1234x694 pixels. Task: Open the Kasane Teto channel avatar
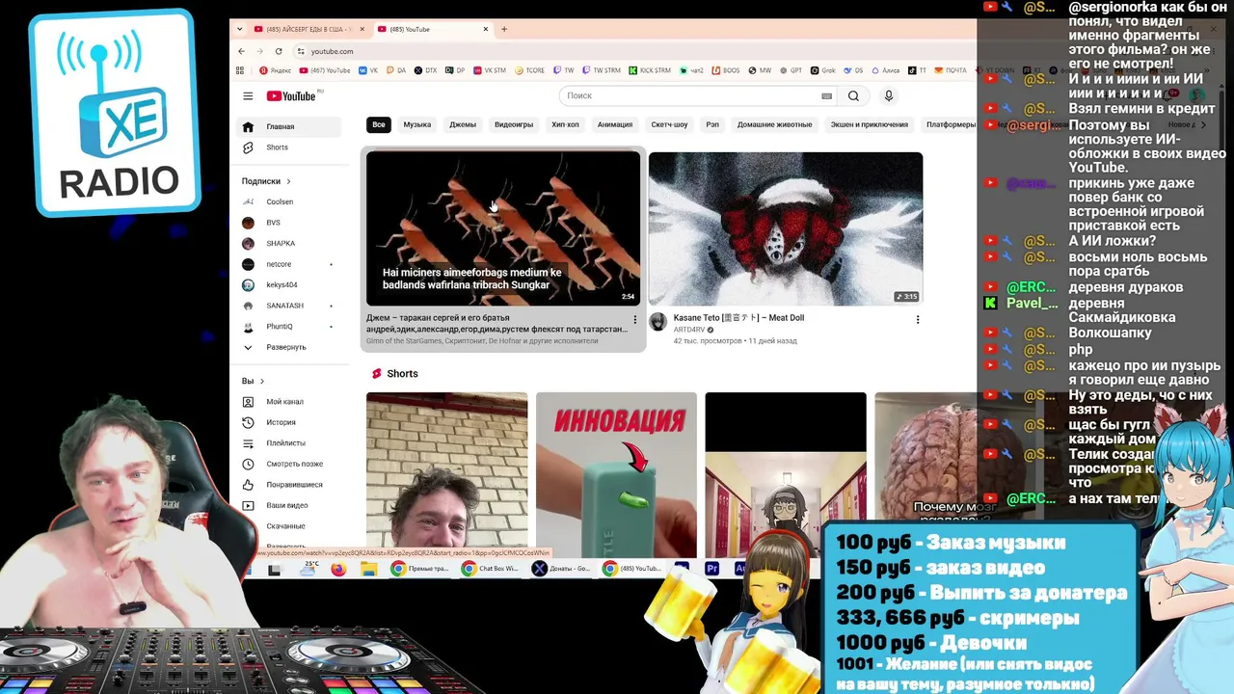coord(657,322)
